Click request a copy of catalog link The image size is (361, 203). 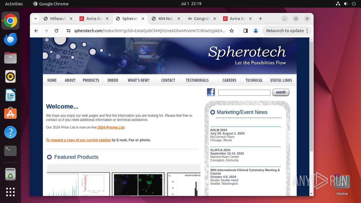[78, 140]
